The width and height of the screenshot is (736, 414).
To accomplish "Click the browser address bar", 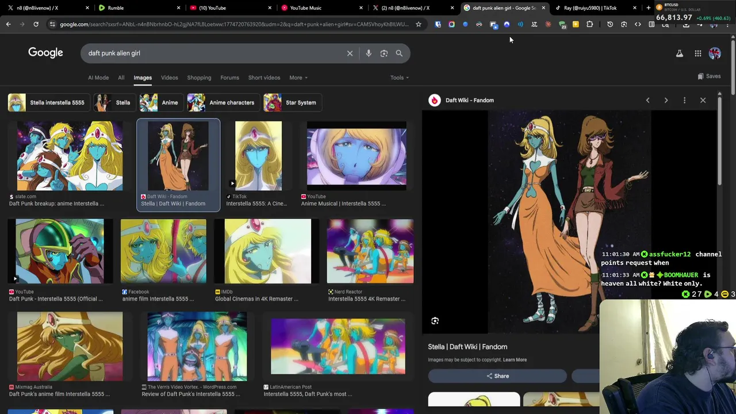I will pos(234,24).
